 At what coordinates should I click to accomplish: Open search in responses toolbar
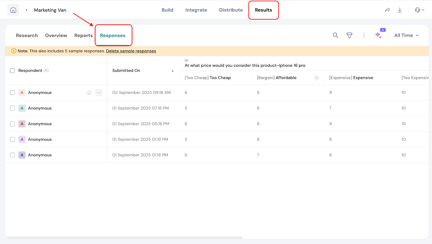click(335, 35)
